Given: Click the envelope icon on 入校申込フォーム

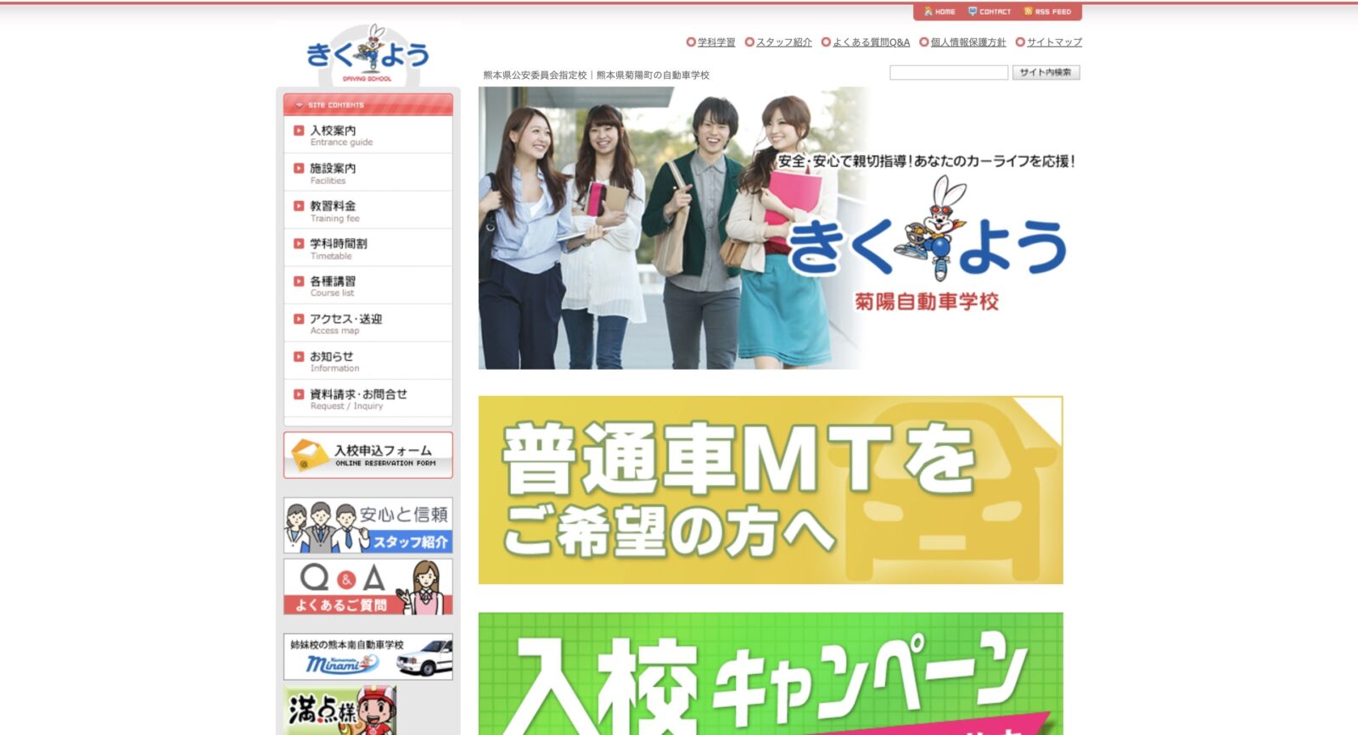Looking at the screenshot, I should pyautogui.click(x=309, y=455).
